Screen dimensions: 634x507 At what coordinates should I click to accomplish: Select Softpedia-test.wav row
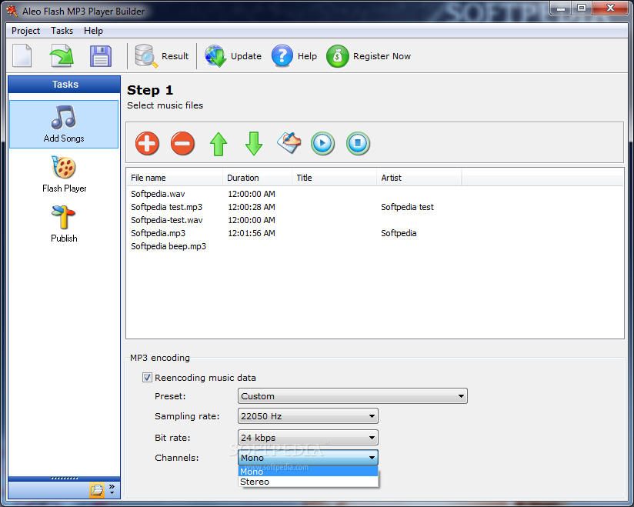click(x=167, y=220)
